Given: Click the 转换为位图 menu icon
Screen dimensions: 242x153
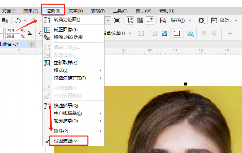Looking at the screenshot, I should (47, 20).
